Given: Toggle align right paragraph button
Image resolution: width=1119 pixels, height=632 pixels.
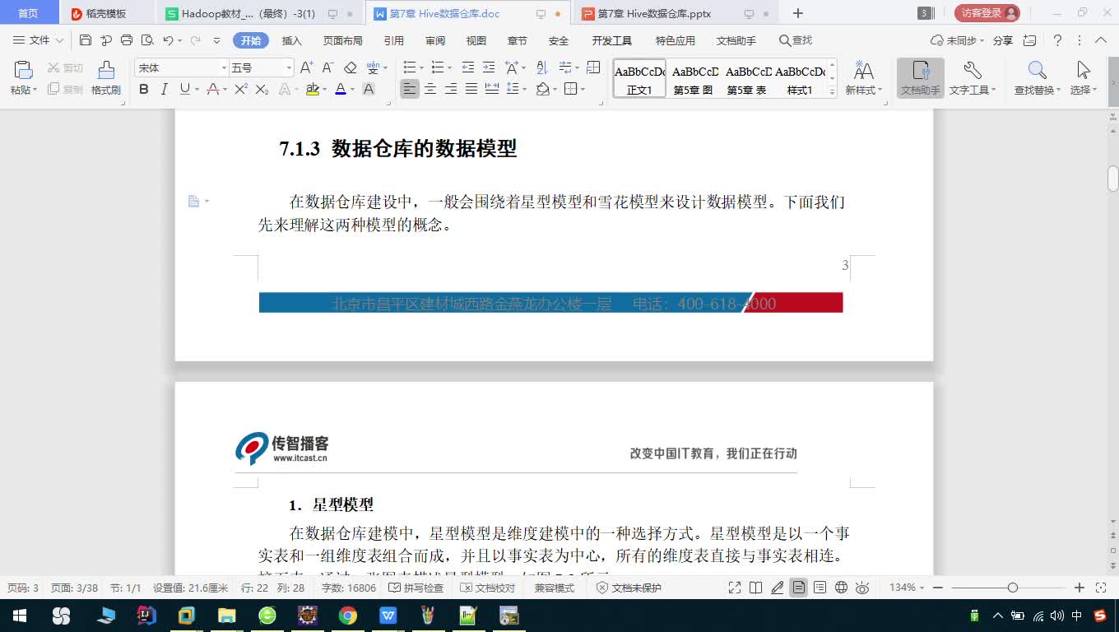Looking at the screenshot, I should tap(451, 89).
